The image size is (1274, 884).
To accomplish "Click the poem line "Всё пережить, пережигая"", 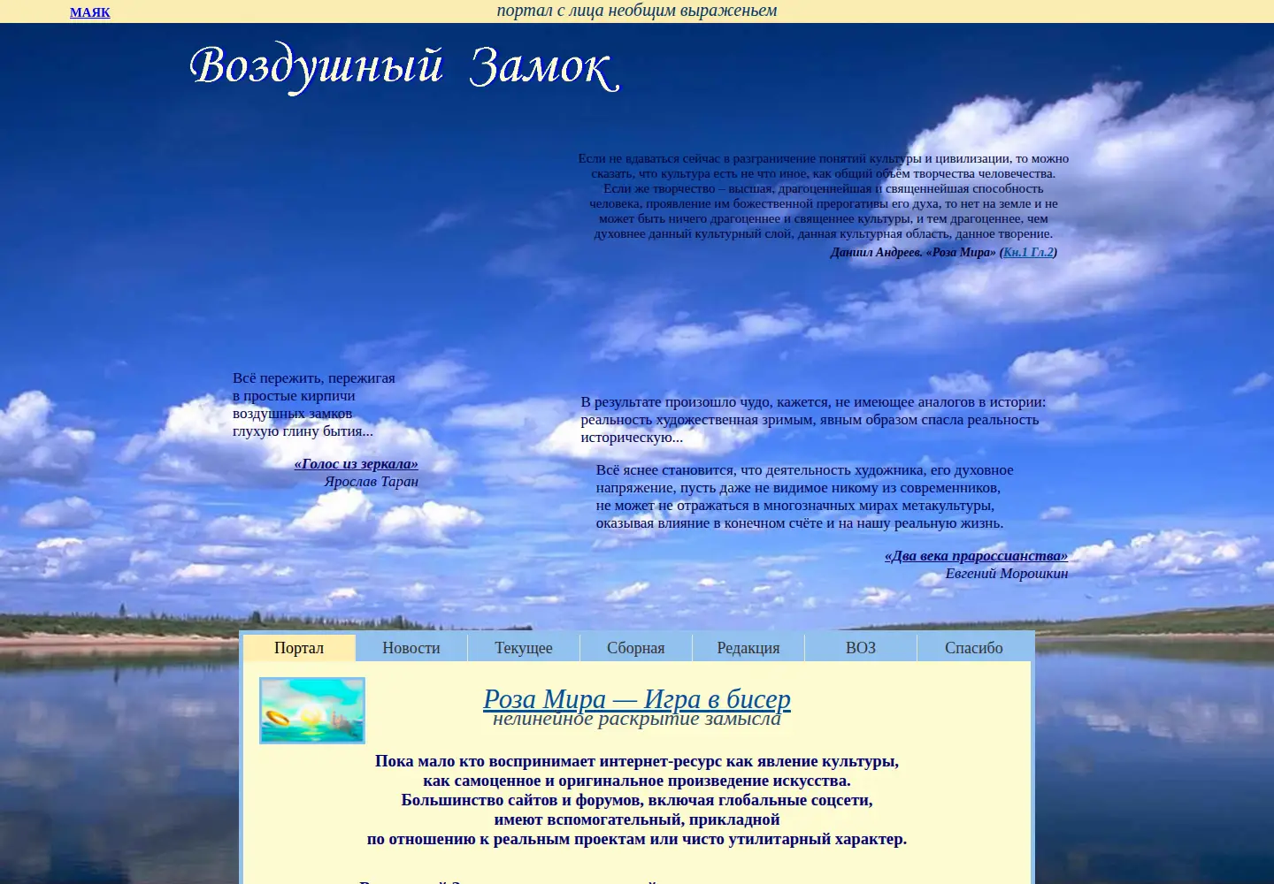I will tap(314, 378).
